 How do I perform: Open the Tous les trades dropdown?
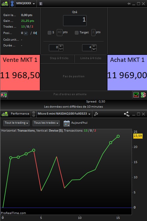pos(46,123)
